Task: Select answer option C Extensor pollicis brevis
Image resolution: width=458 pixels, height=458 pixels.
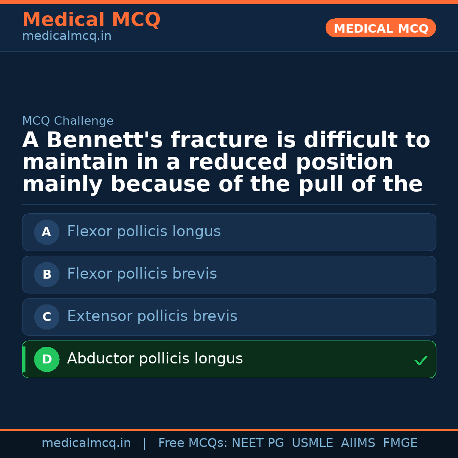Action: (229, 317)
